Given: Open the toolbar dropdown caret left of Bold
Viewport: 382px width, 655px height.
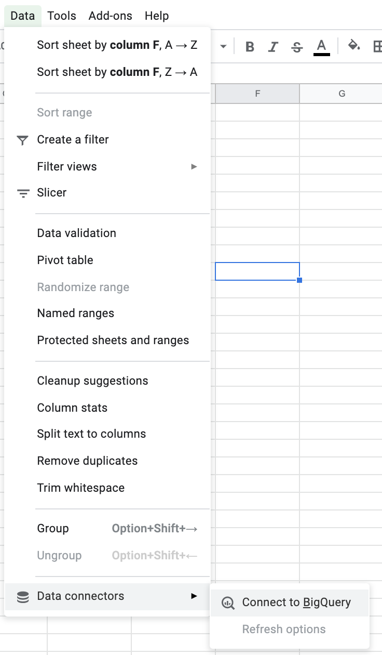Looking at the screenshot, I should pyautogui.click(x=224, y=47).
